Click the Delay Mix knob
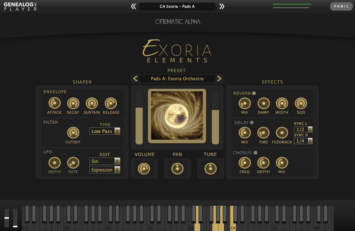Screen dimensions: 355x231 pos(245,133)
